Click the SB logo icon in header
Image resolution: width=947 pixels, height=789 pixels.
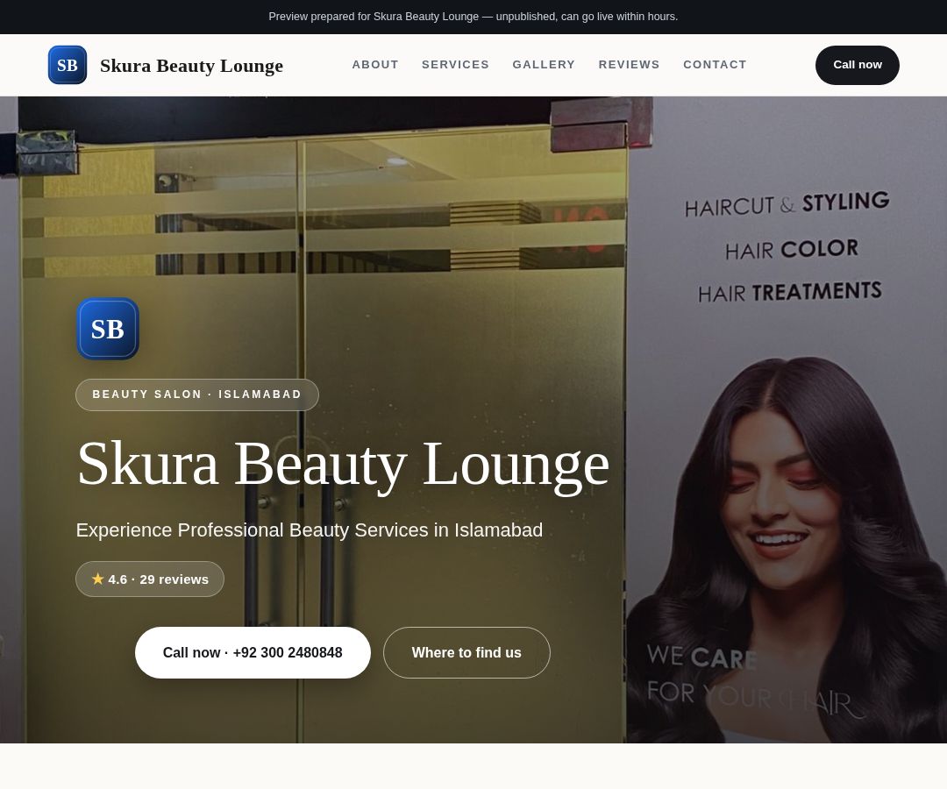(x=67, y=65)
